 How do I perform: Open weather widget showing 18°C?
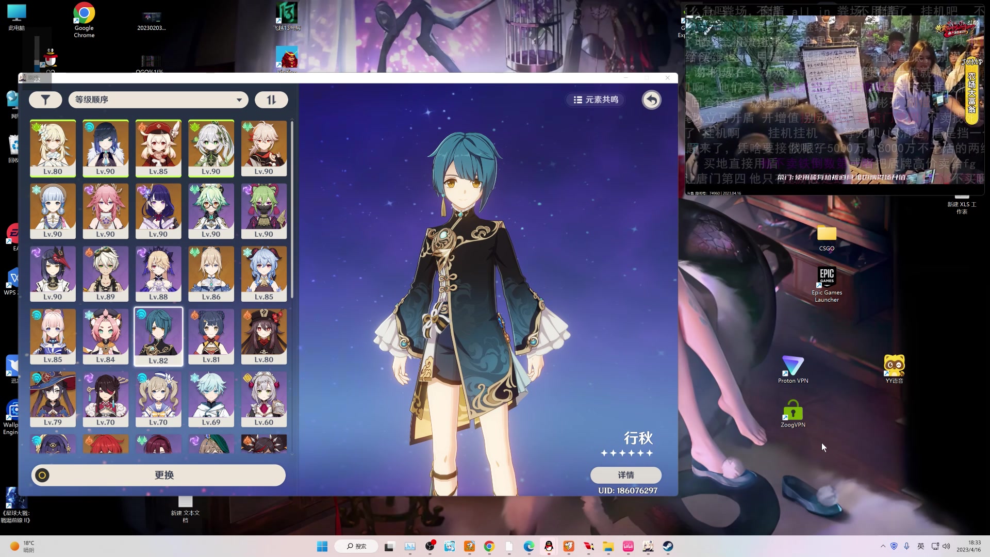[23, 546]
